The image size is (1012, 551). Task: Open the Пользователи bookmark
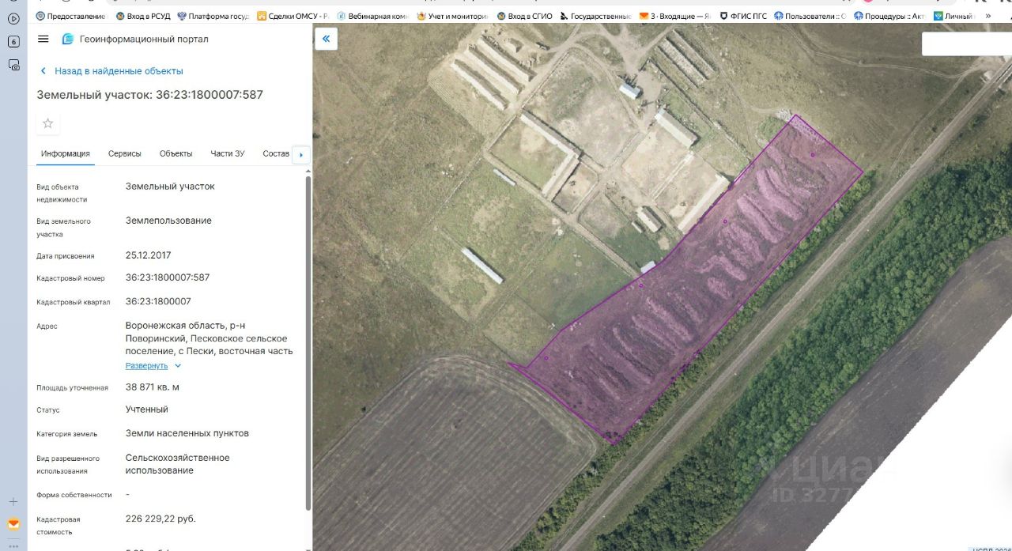(810, 16)
